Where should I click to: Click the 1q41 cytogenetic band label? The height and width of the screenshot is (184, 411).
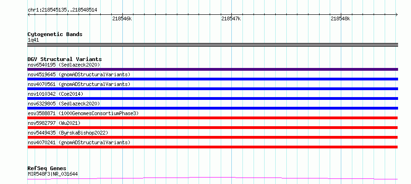tap(34, 40)
